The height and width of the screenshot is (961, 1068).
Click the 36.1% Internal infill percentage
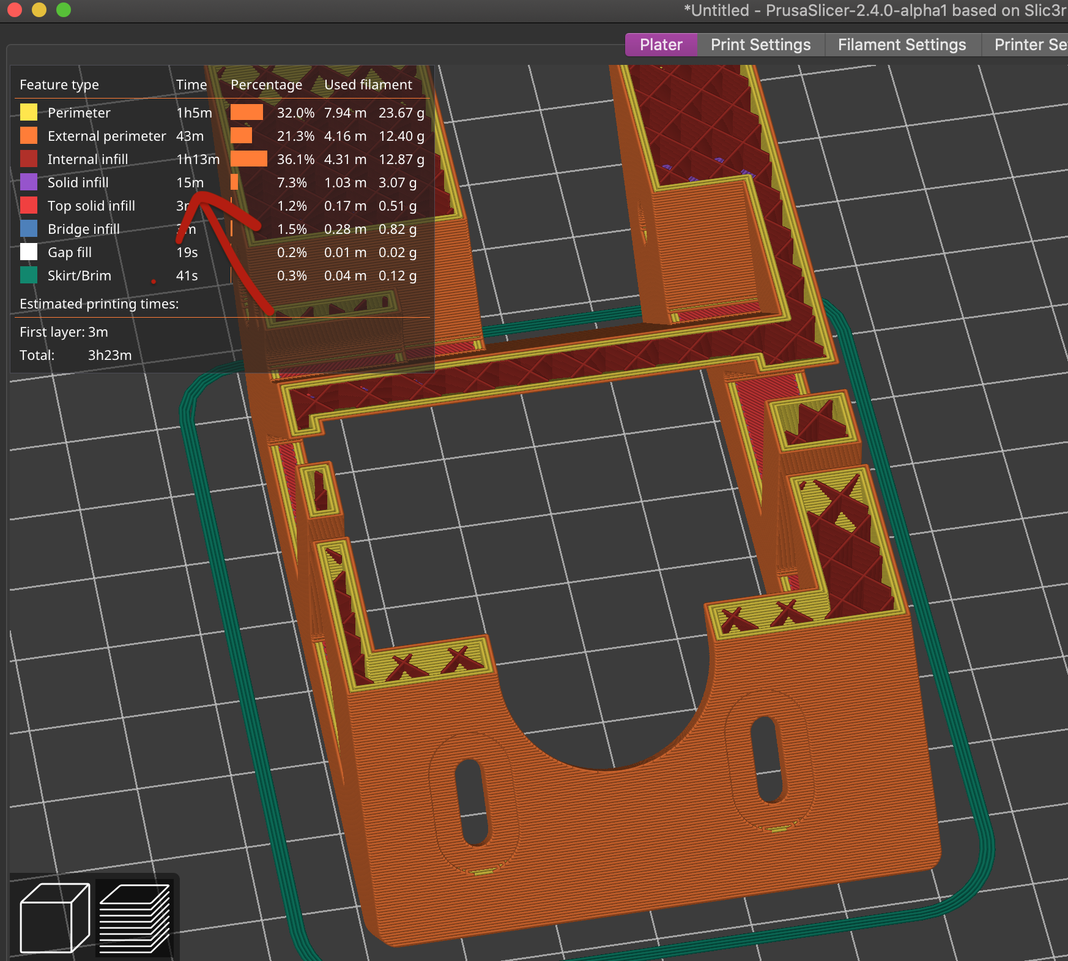tap(295, 159)
